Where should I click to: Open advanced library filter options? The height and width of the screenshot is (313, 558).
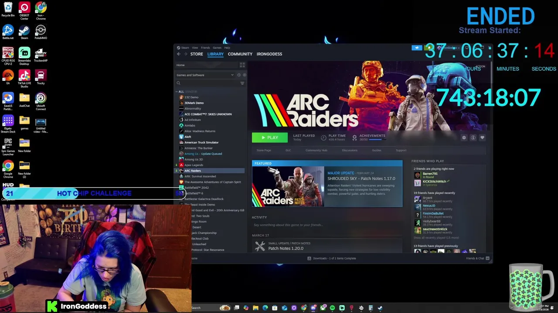[x=242, y=83]
